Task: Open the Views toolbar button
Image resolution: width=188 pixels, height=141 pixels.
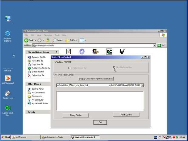Action: coord(83,40)
